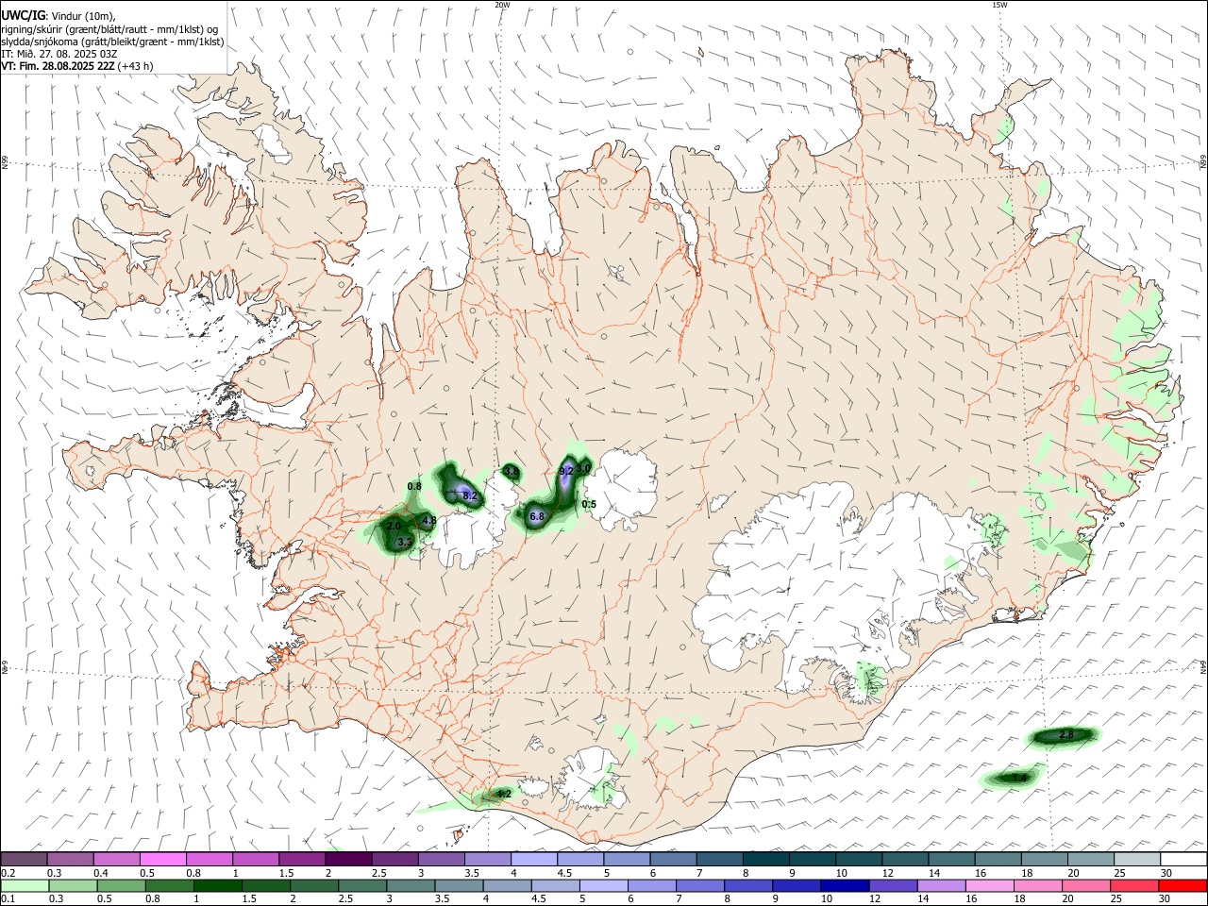
Task: Click the 6.8 precipitation value on the map
Action: (537, 516)
